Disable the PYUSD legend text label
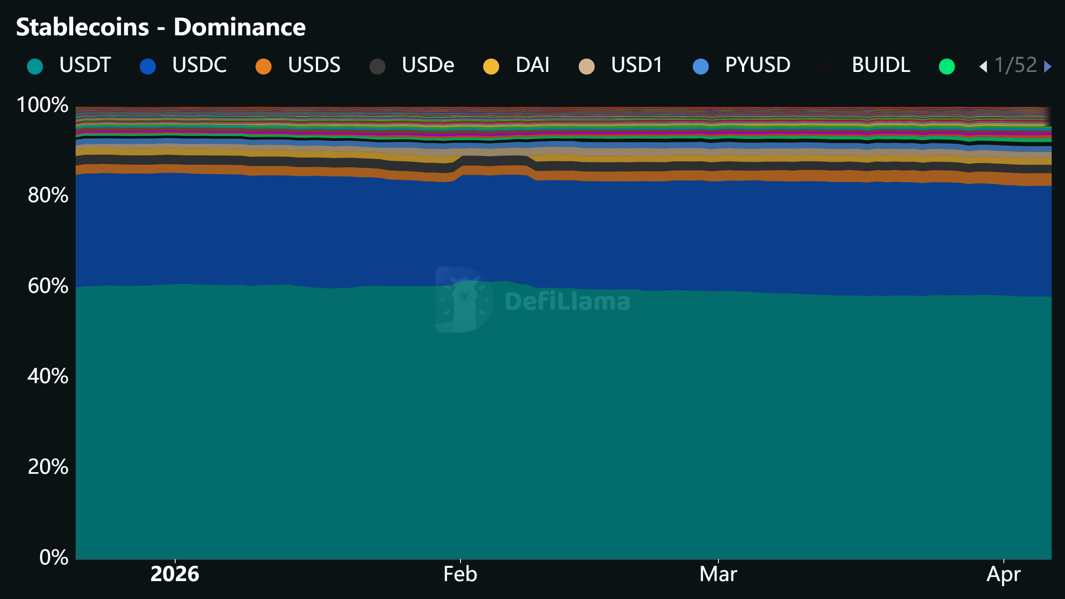This screenshot has width=1065, height=599. (757, 65)
